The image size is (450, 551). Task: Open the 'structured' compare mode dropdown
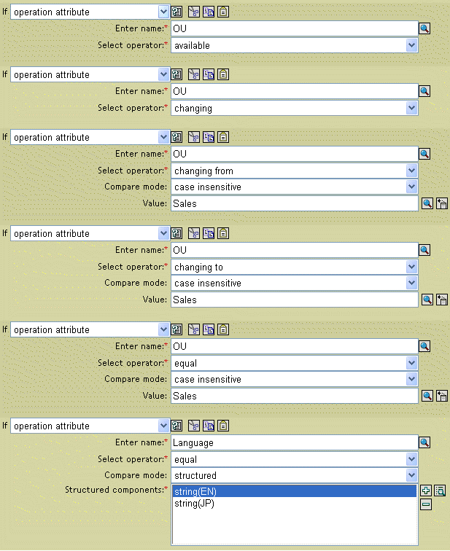point(412,476)
